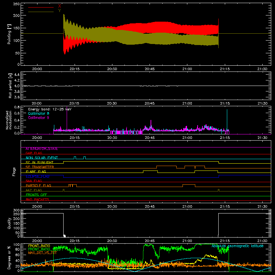Click 'Absolute geomagnetic latitude' legend text
This screenshot has height=275, width=275.
(x=238, y=246)
